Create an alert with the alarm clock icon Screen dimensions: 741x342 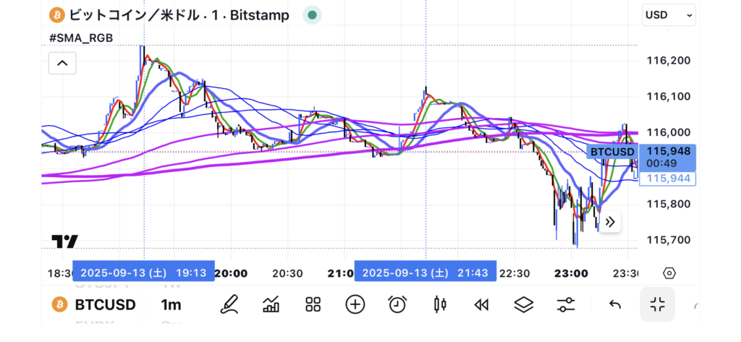point(397,304)
